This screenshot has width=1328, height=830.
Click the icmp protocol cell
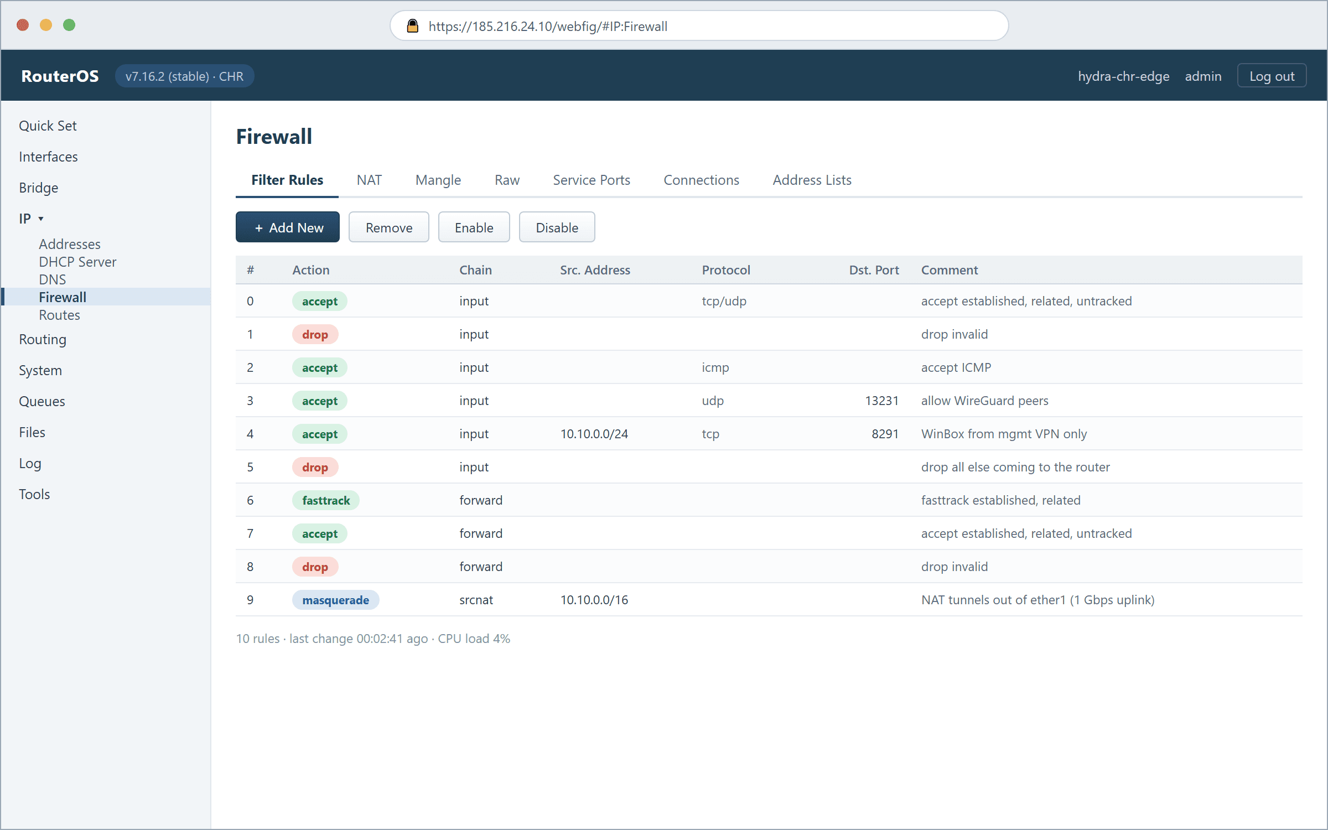coord(715,367)
